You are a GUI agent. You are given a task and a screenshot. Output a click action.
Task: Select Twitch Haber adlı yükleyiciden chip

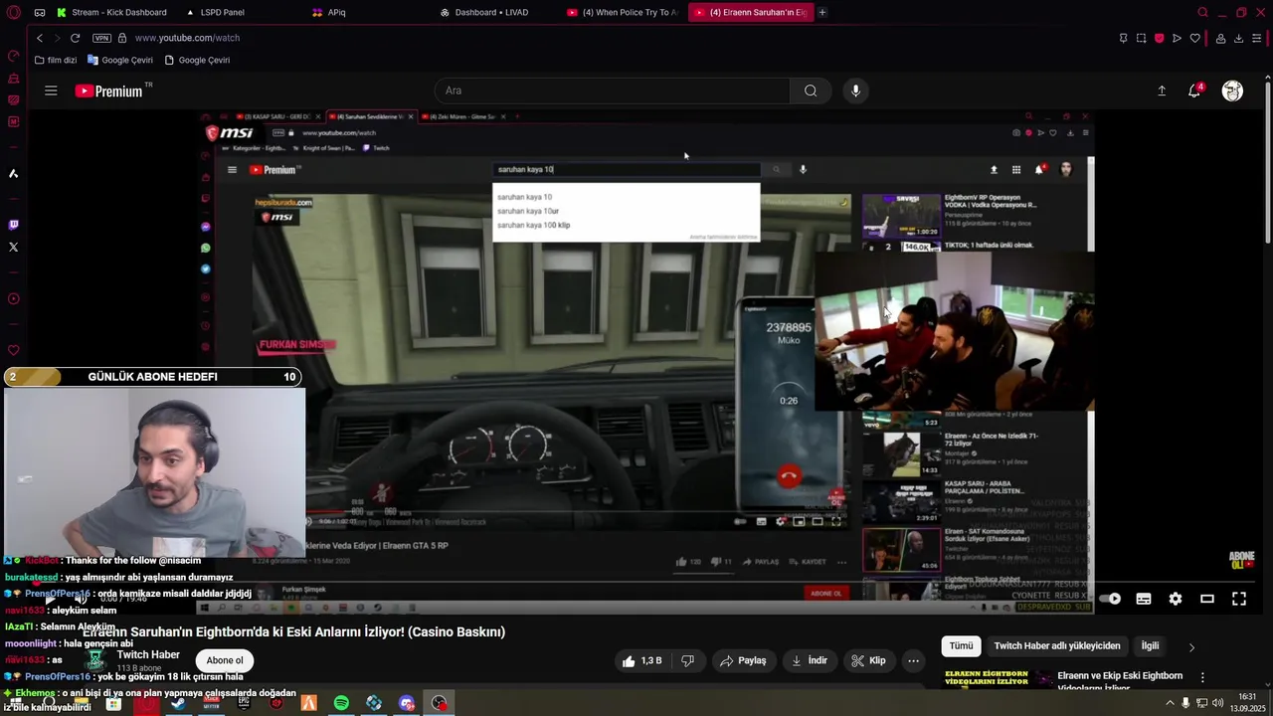pyautogui.click(x=1057, y=645)
